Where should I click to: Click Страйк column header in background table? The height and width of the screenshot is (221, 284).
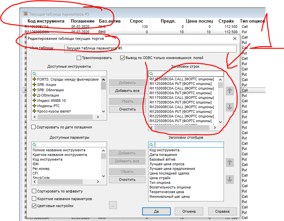(x=226, y=21)
